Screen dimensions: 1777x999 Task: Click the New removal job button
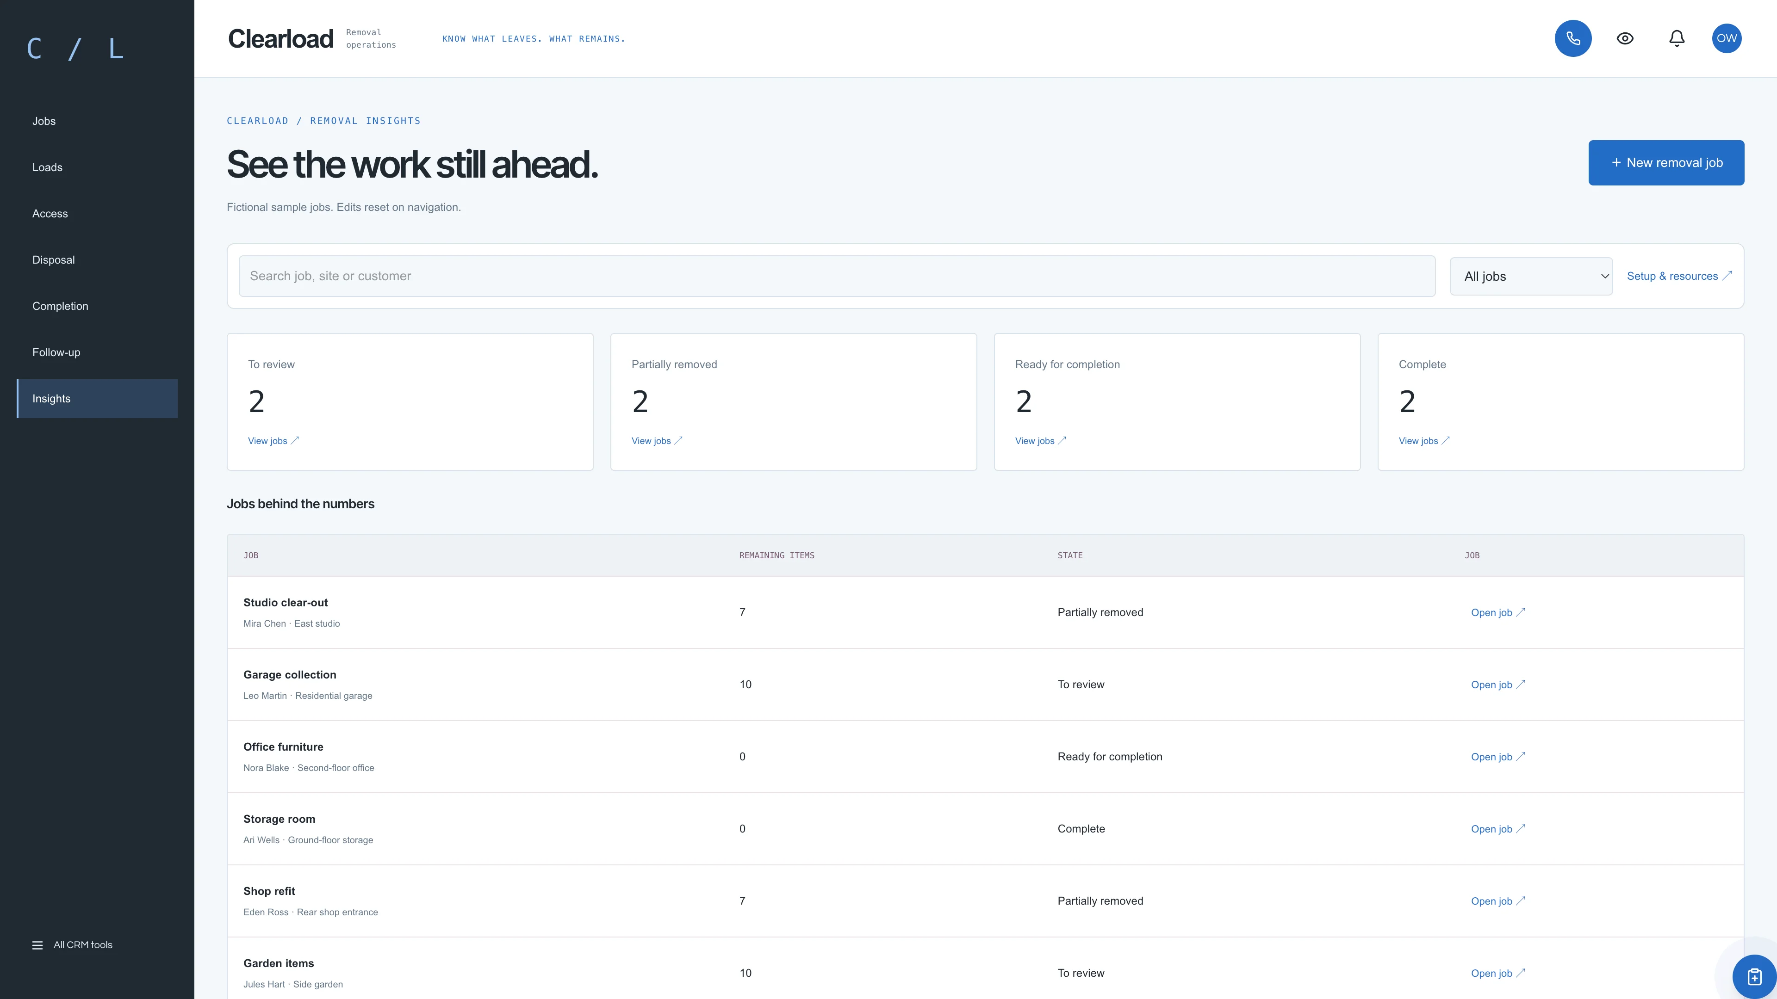1666,163
